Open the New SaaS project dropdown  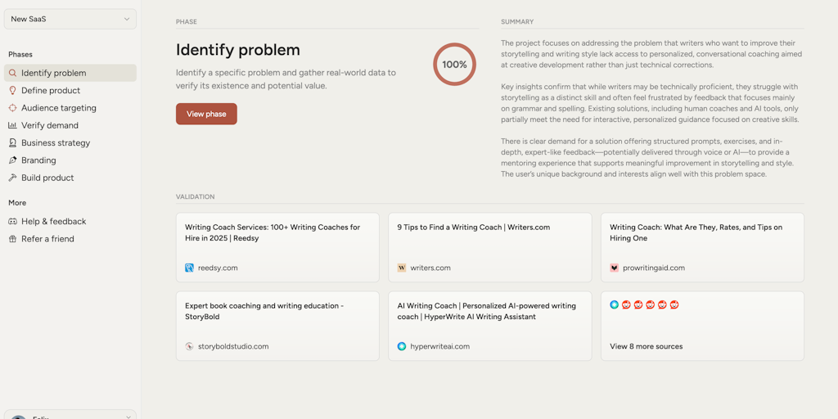70,19
